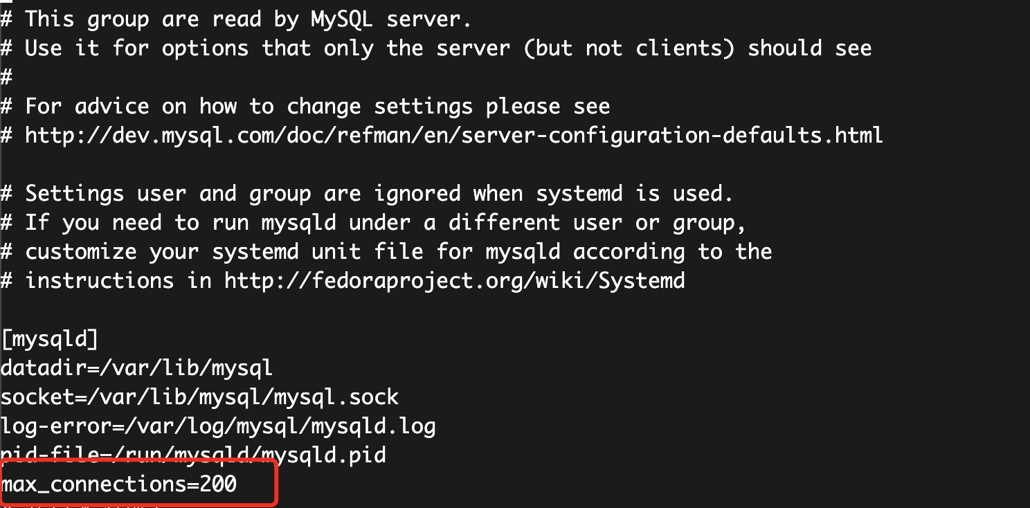
Task: Click the "Settings user and group are ignored" line
Action: click(368, 193)
